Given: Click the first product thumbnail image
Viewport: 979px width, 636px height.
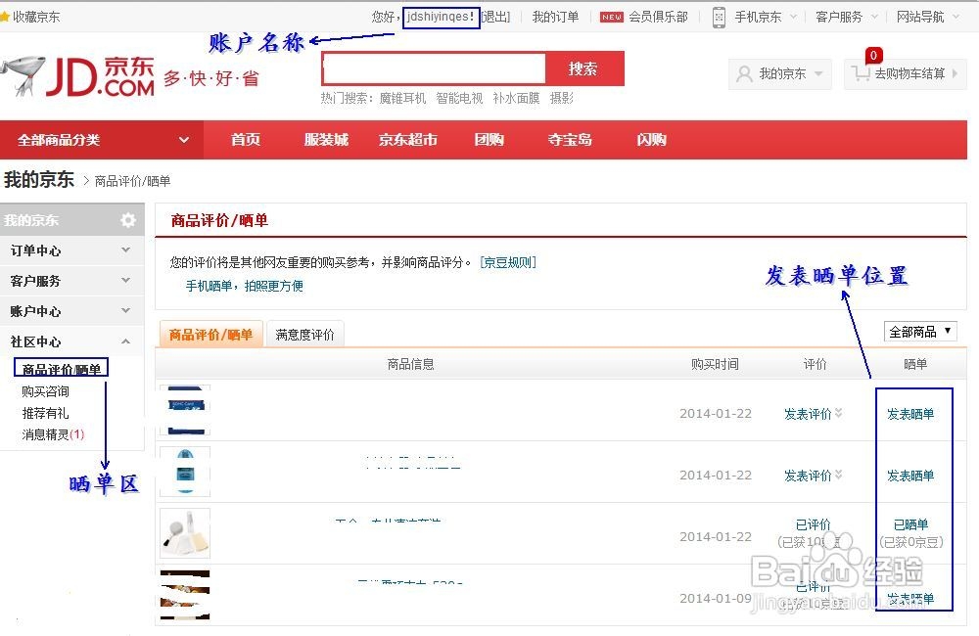Looking at the screenshot, I should [184, 410].
